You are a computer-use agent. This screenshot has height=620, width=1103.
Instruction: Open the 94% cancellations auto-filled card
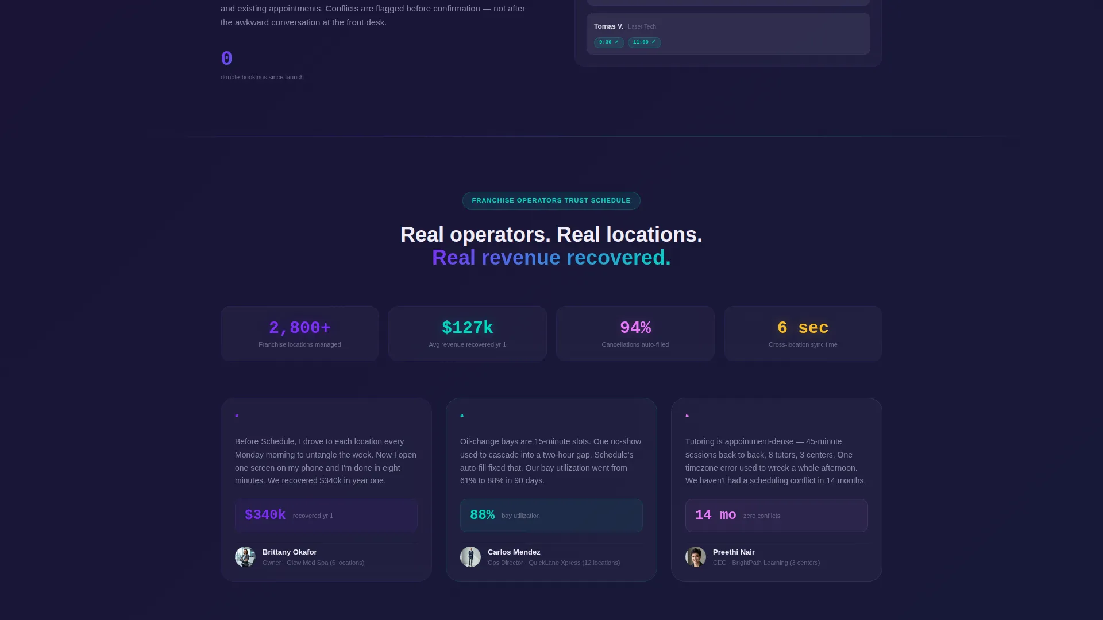pos(635,334)
